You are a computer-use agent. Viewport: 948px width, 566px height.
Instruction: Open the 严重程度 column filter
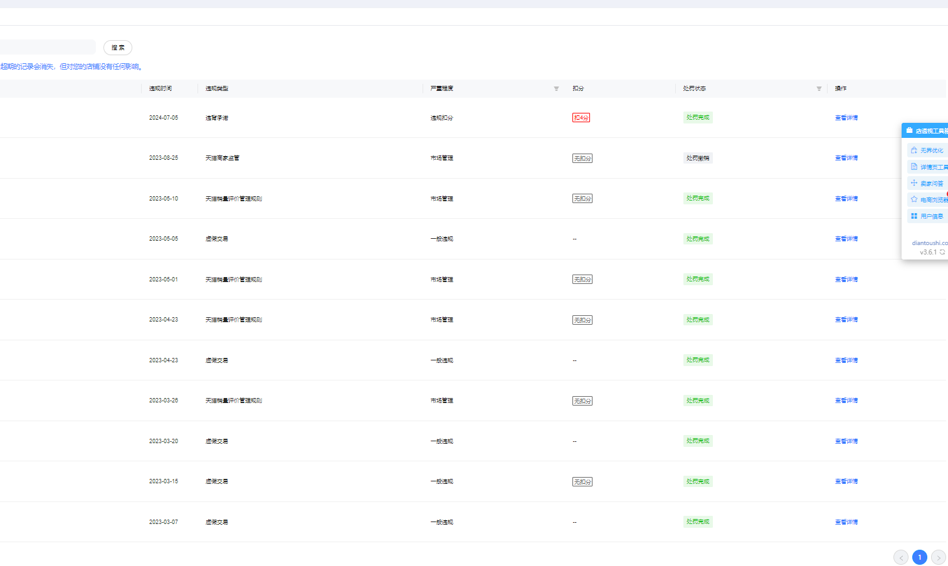coord(556,89)
